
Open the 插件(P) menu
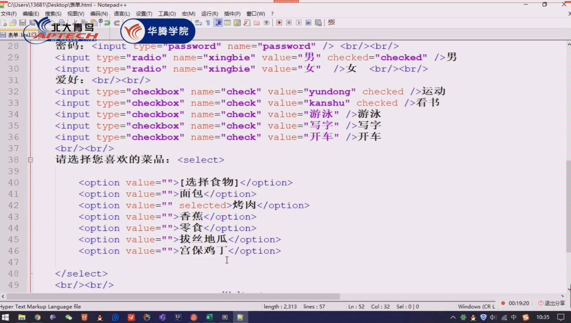232,14
